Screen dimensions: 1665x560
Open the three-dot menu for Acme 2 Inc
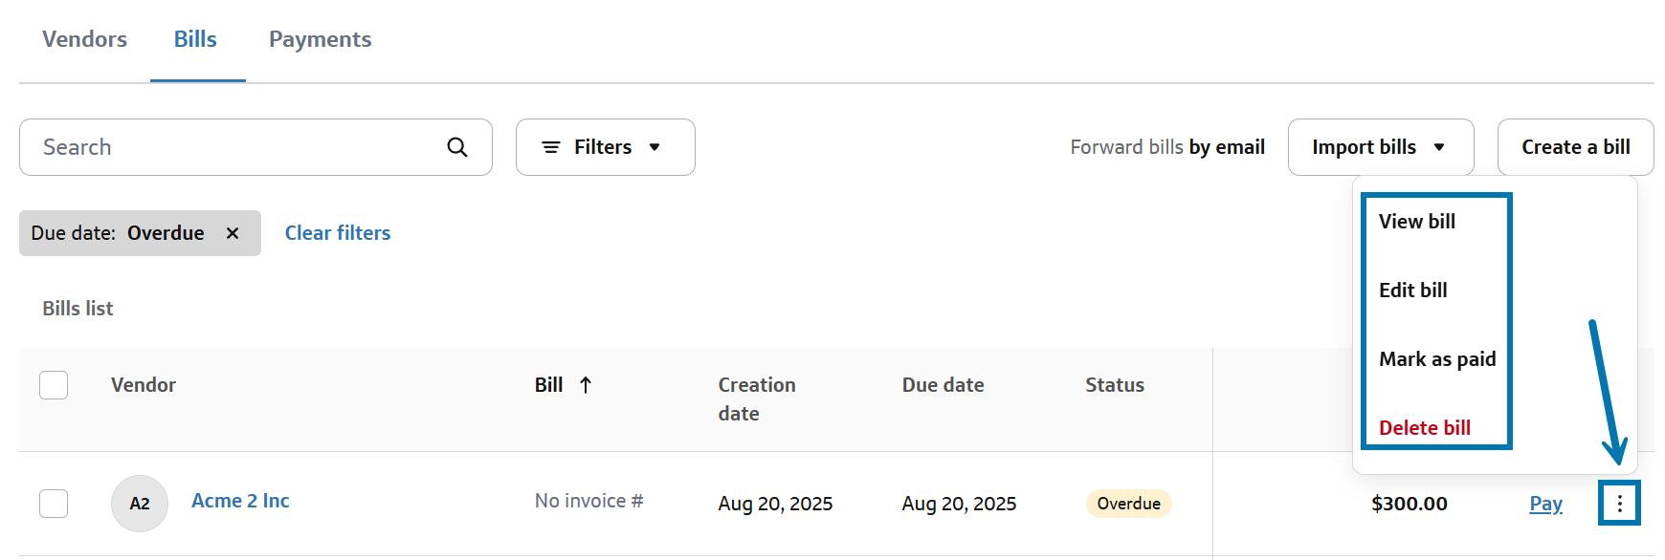(x=1619, y=504)
